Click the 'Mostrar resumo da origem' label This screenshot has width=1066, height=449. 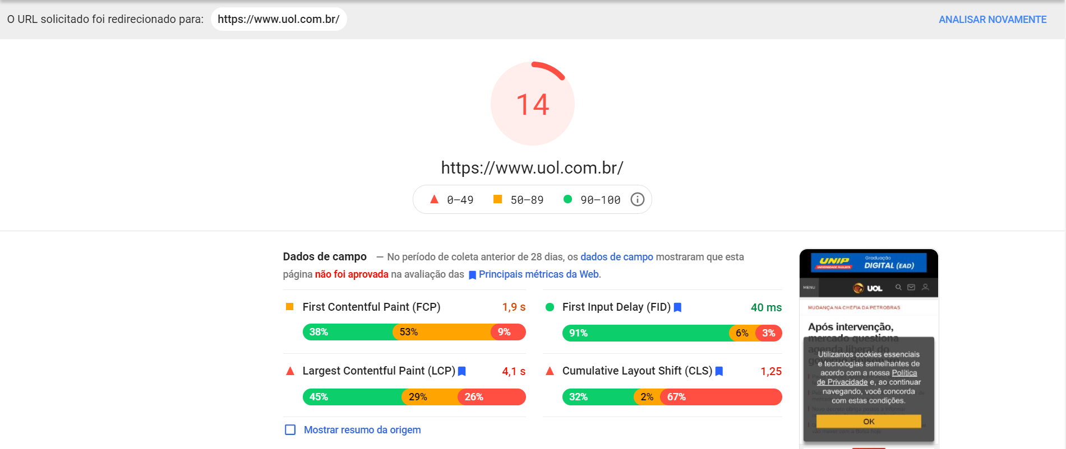pyautogui.click(x=362, y=430)
